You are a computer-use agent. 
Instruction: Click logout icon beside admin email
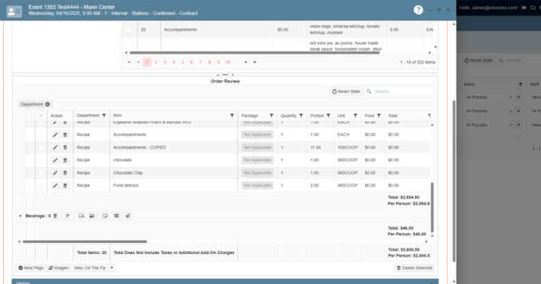(524, 8)
